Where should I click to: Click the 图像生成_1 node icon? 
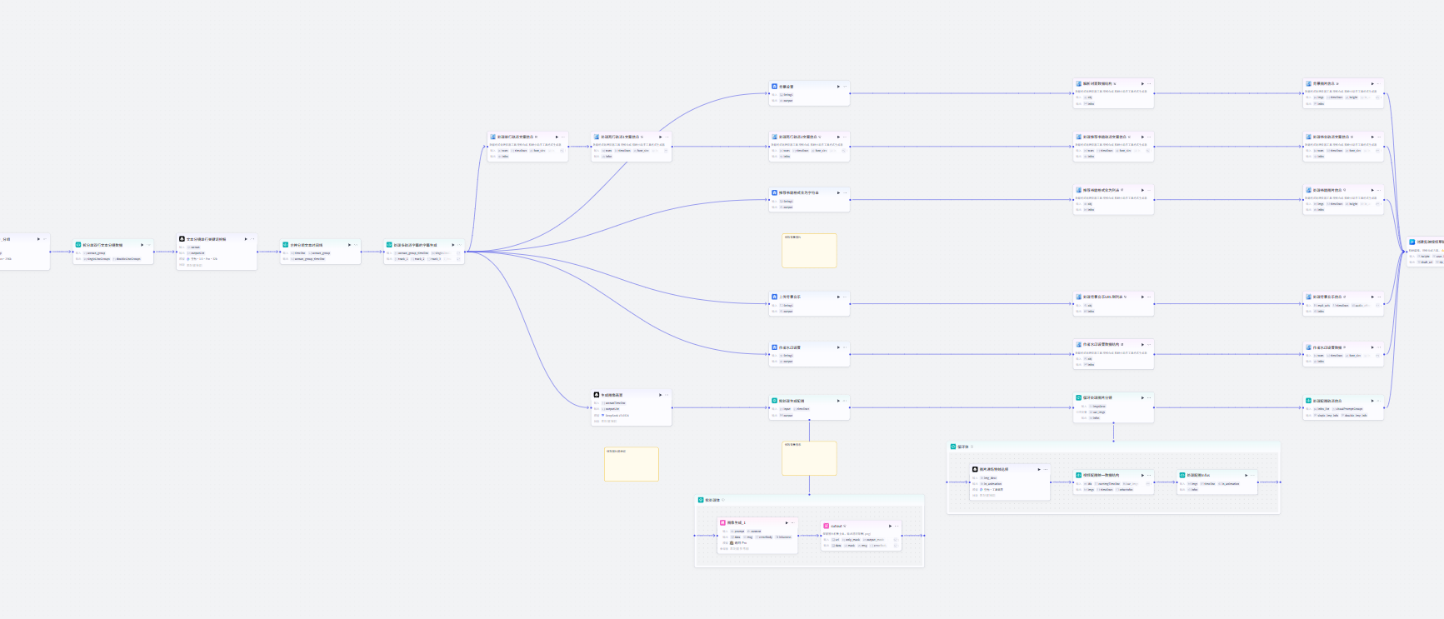(723, 522)
